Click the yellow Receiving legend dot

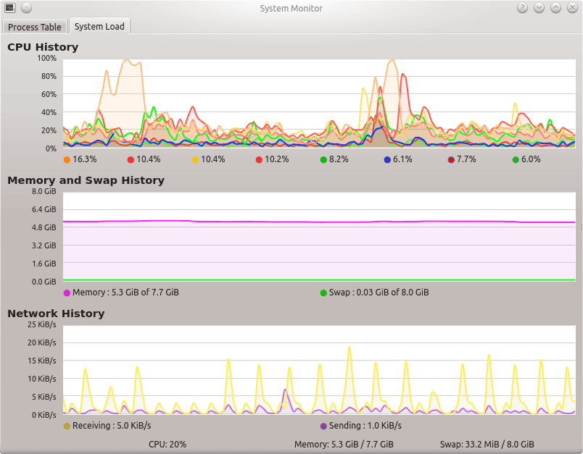click(x=67, y=426)
